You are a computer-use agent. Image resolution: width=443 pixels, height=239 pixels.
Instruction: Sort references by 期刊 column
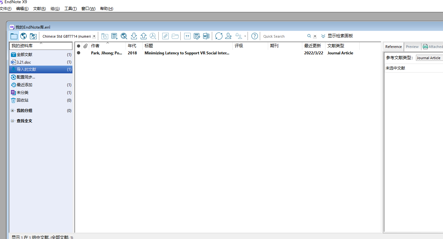[x=285, y=46]
